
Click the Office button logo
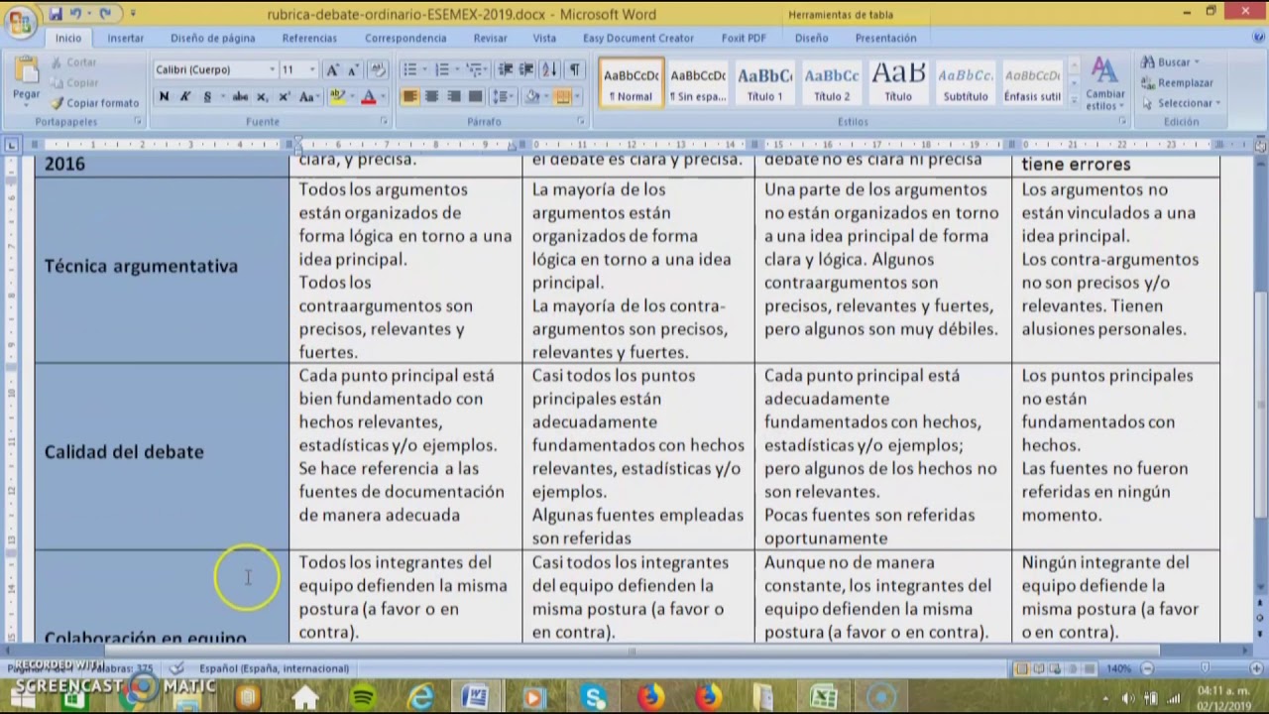point(20,22)
